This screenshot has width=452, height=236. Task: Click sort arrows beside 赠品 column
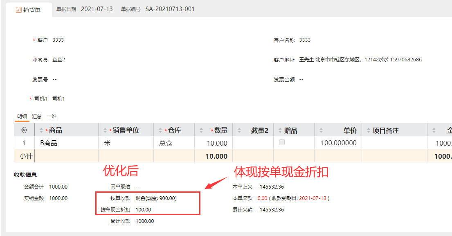(x=280, y=130)
